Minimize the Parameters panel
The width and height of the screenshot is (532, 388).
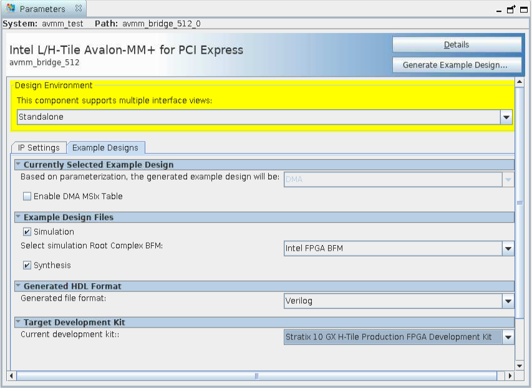[x=500, y=11]
